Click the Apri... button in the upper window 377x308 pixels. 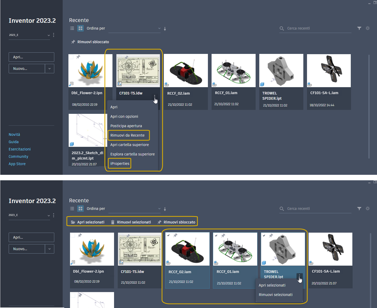point(31,57)
